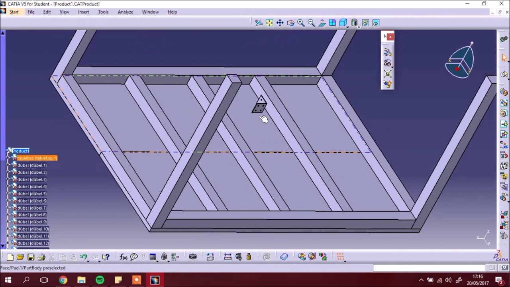Click the Capture camera icon
The image size is (510, 287).
pos(193,257)
